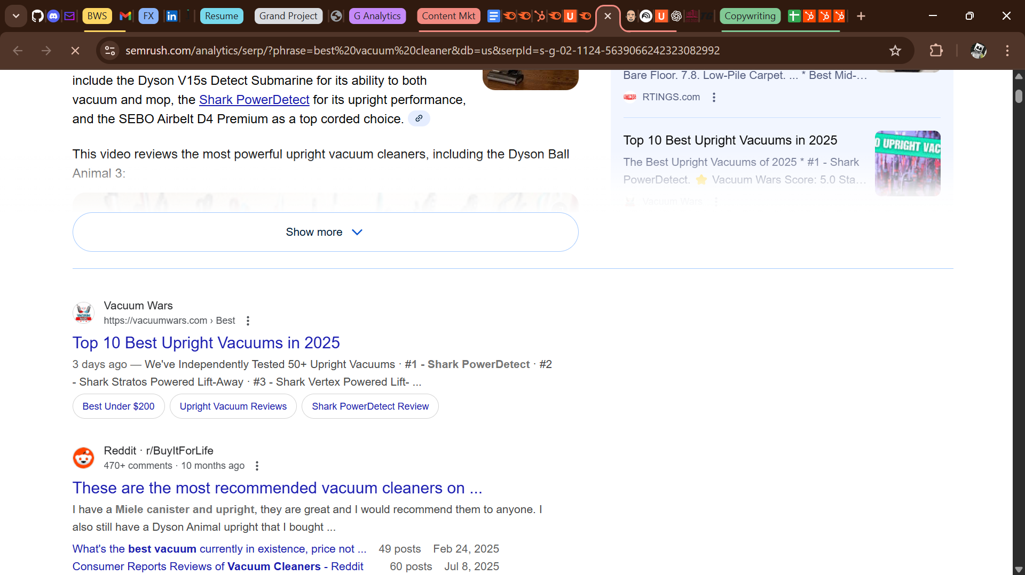This screenshot has width=1025, height=575.
Task: Open the three-dot menu beside Vacuum Wars URL
Action: click(x=247, y=321)
